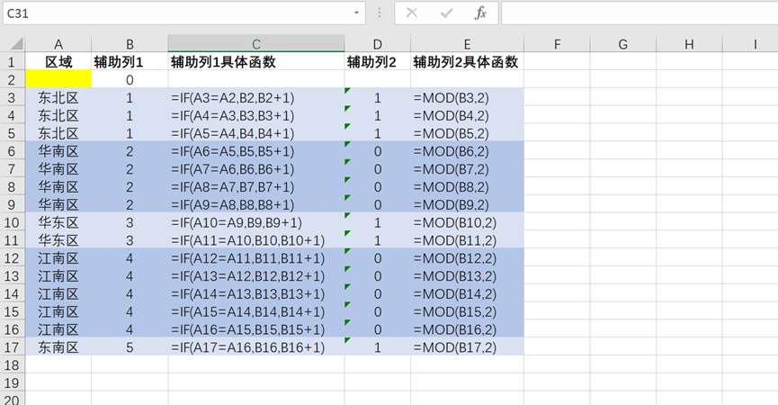Click the header cell '辅助列1'
Viewport: 778px width, 405px height.
(x=130, y=61)
